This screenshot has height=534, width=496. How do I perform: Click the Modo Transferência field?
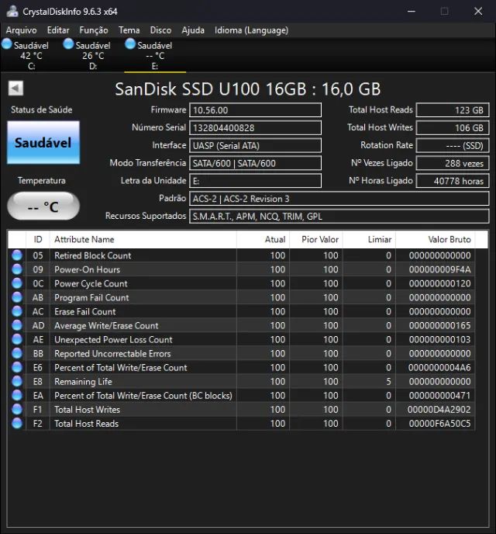coord(255,163)
